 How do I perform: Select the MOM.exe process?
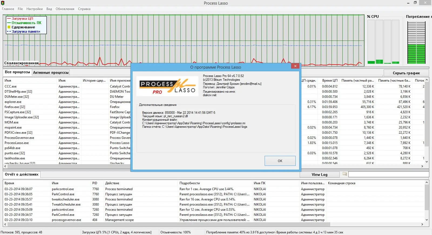pyautogui.click(x=12, y=122)
